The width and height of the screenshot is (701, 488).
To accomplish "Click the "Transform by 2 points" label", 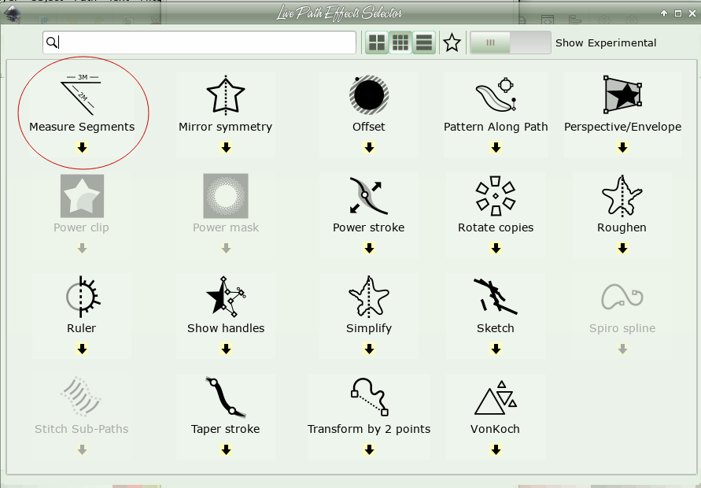I will [369, 430].
